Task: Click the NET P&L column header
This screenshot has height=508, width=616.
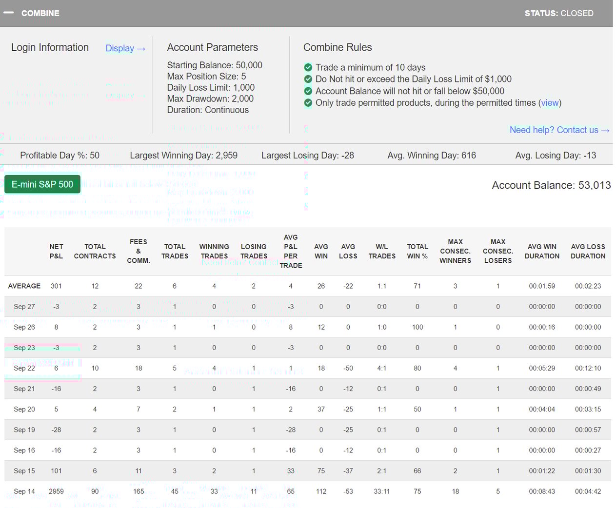Action: 56,251
